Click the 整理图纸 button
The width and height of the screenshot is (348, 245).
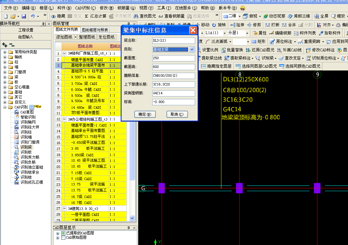pos(87,37)
